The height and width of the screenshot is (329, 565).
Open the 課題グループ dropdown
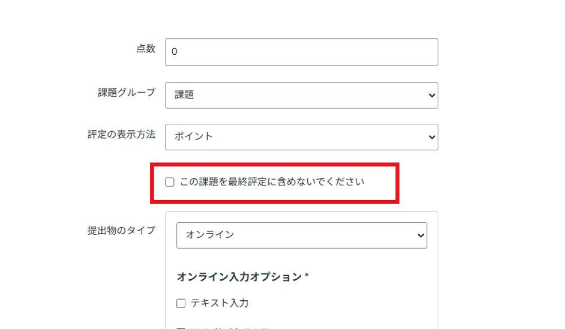click(301, 96)
